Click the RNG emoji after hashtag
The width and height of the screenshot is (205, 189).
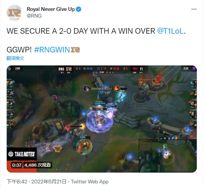pyautogui.click(x=75, y=50)
